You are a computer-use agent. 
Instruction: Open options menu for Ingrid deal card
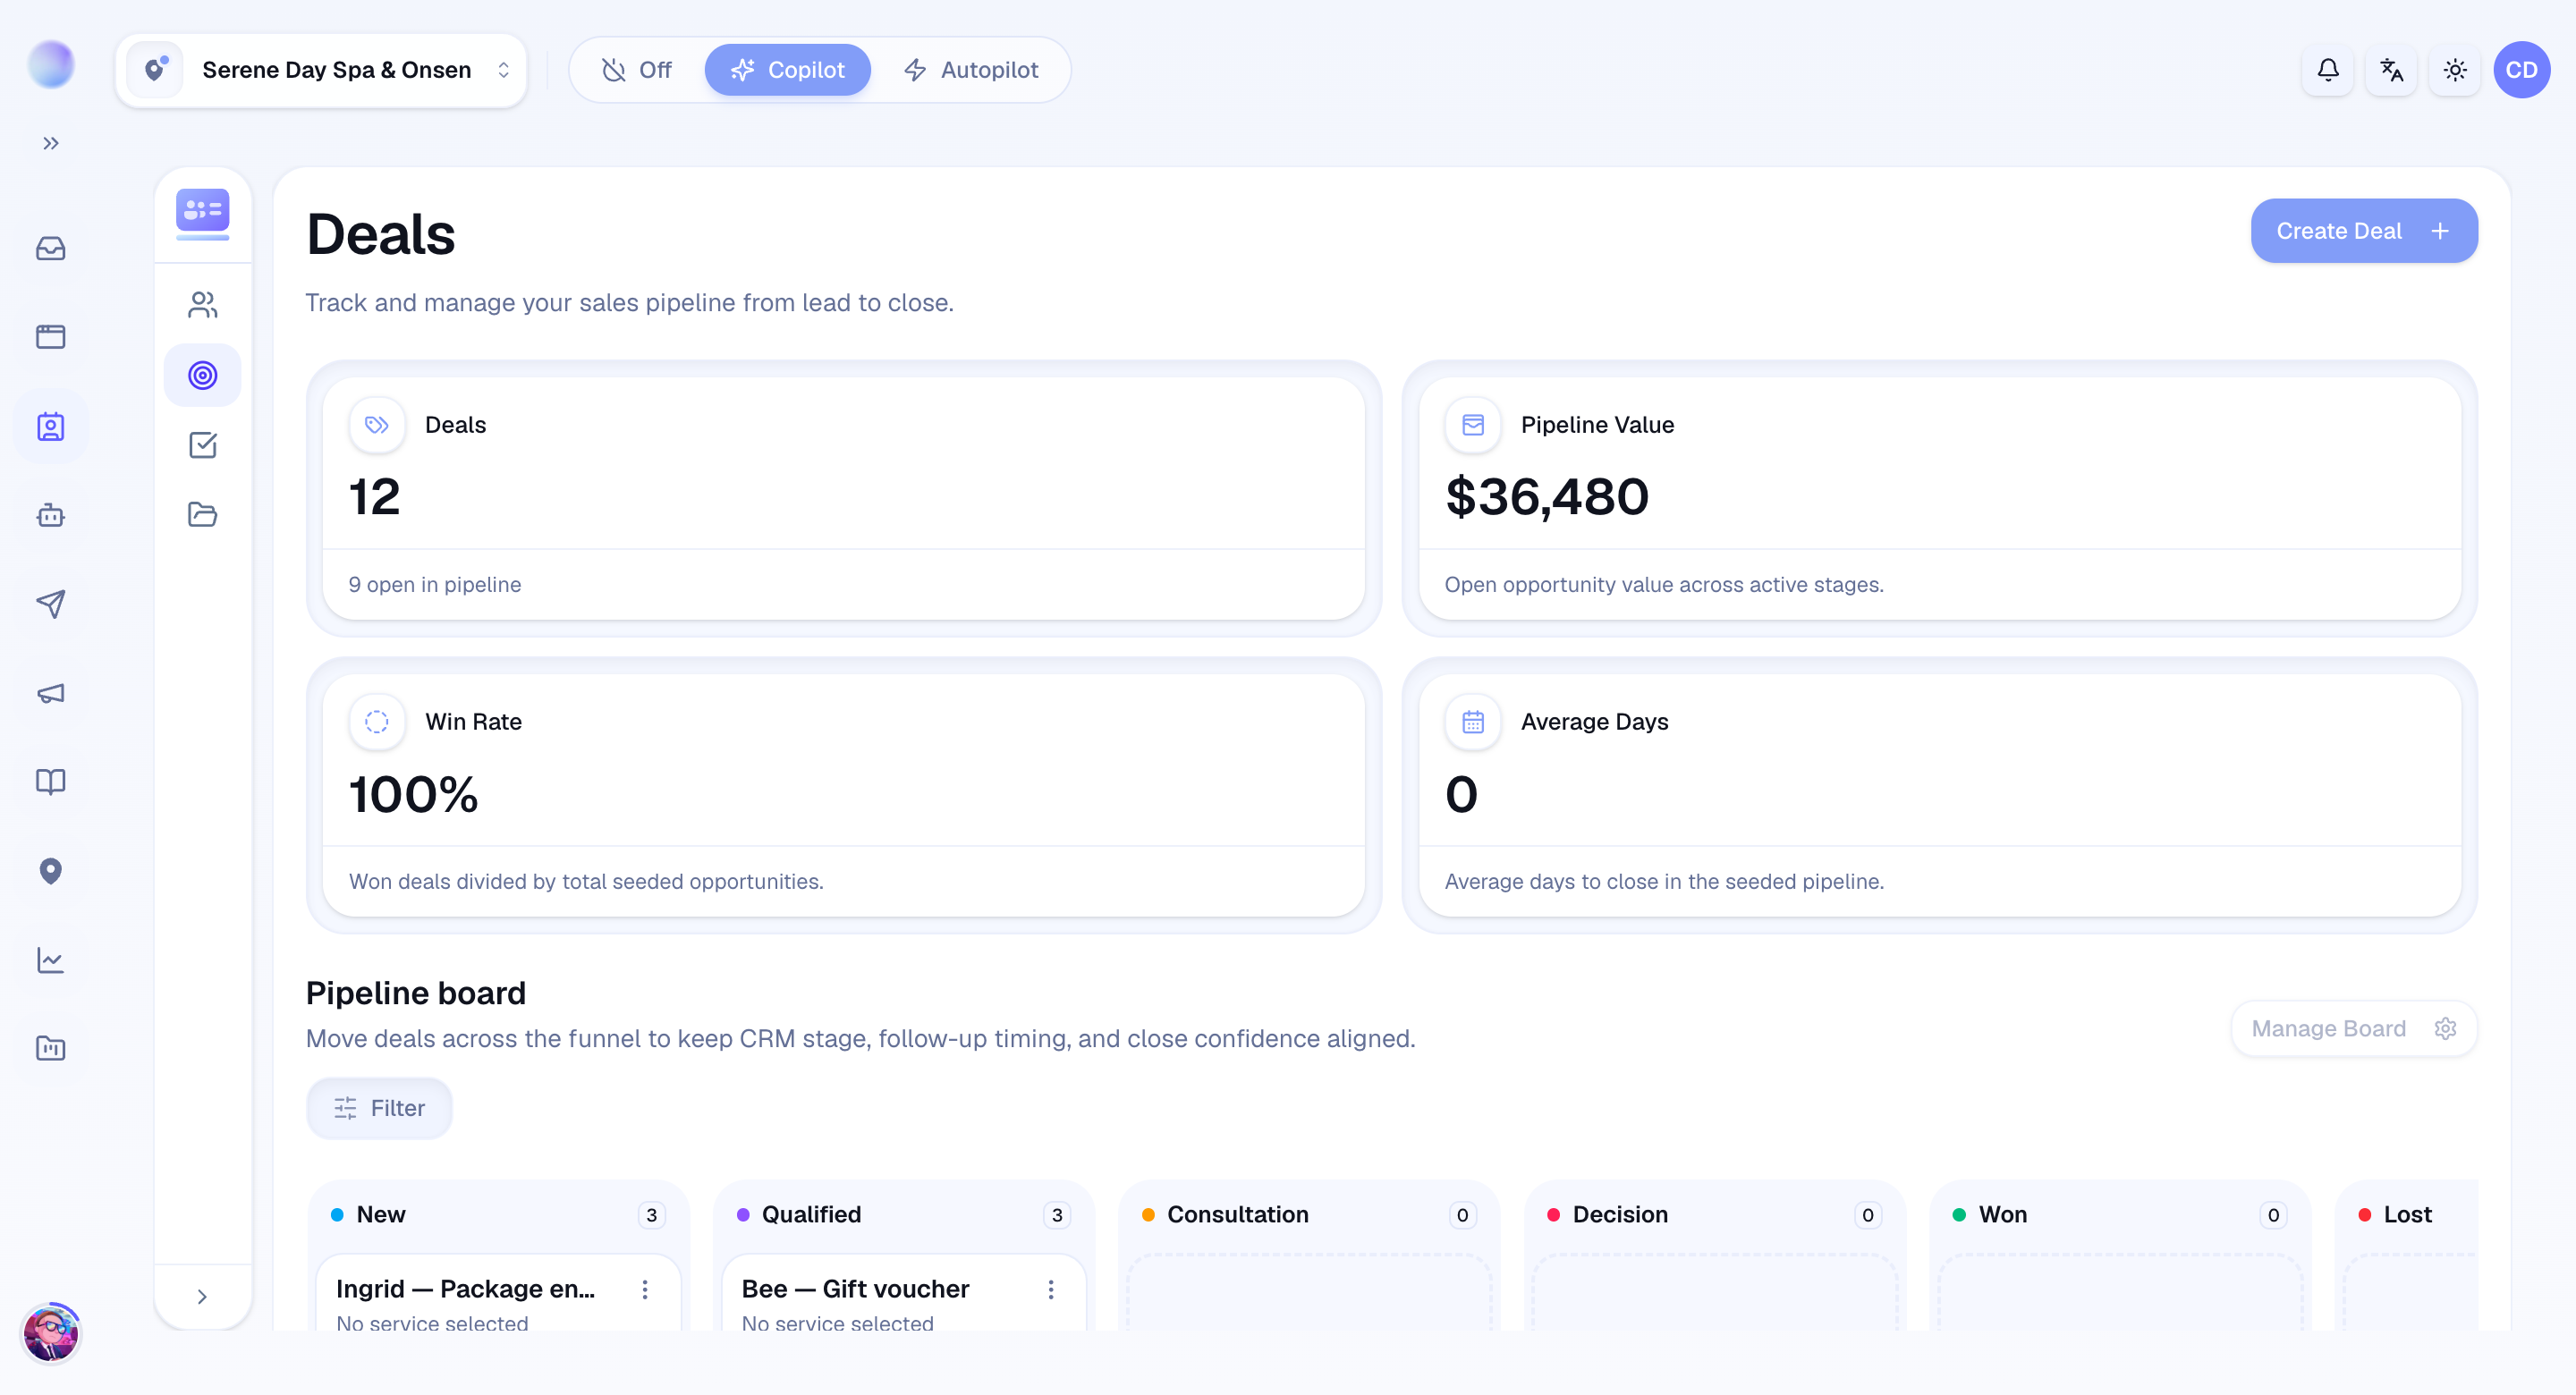(645, 1290)
